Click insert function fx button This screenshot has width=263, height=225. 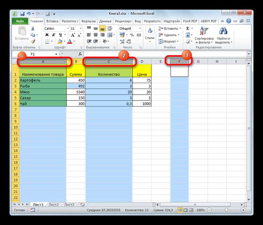click(80, 54)
